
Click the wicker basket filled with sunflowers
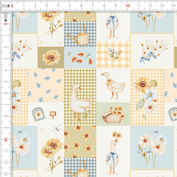(x=113, y=116)
